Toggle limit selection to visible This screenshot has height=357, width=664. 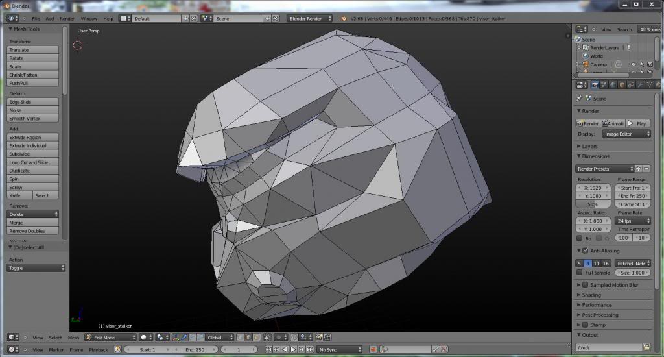[x=267, y=338]
